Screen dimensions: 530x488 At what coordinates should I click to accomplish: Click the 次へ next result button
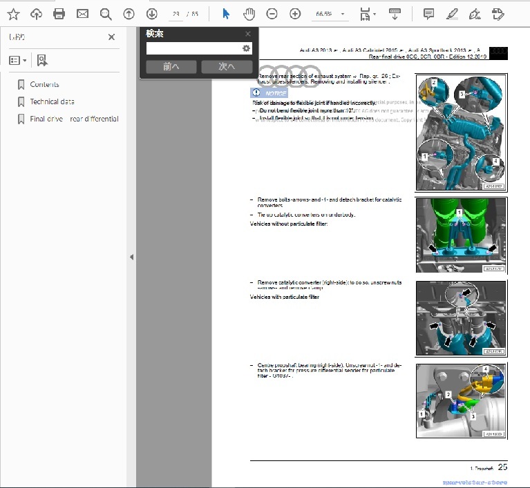(x=227, y=66)
